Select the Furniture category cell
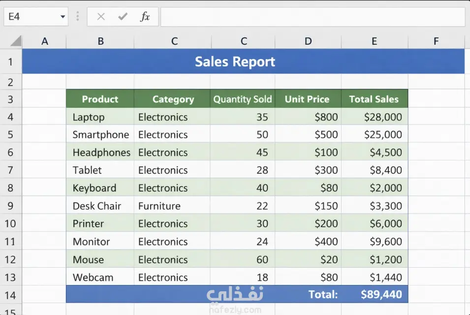470x315 pixels. pos(171,206)
